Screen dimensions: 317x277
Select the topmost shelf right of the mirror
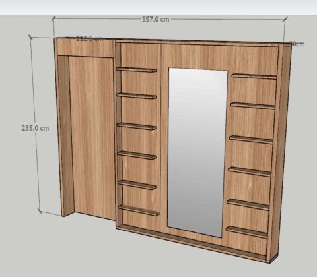coord(254,76)
